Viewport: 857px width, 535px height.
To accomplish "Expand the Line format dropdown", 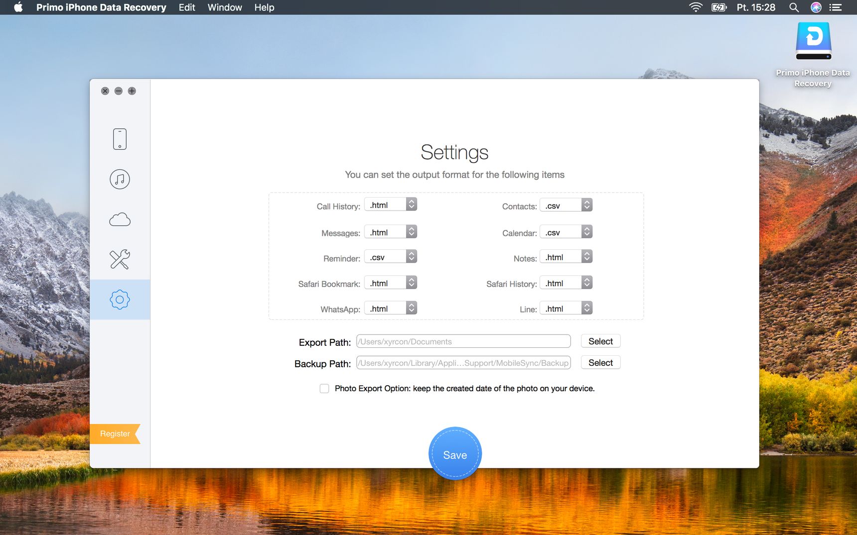I will [x=566, y=308].
